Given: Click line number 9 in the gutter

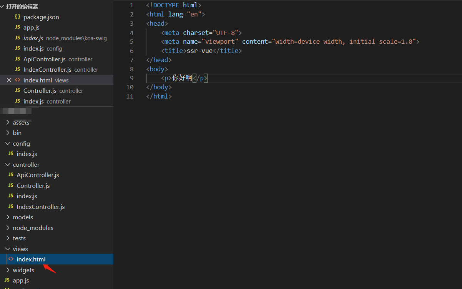Looking at the screenshot, I should [x=132, y=78].
